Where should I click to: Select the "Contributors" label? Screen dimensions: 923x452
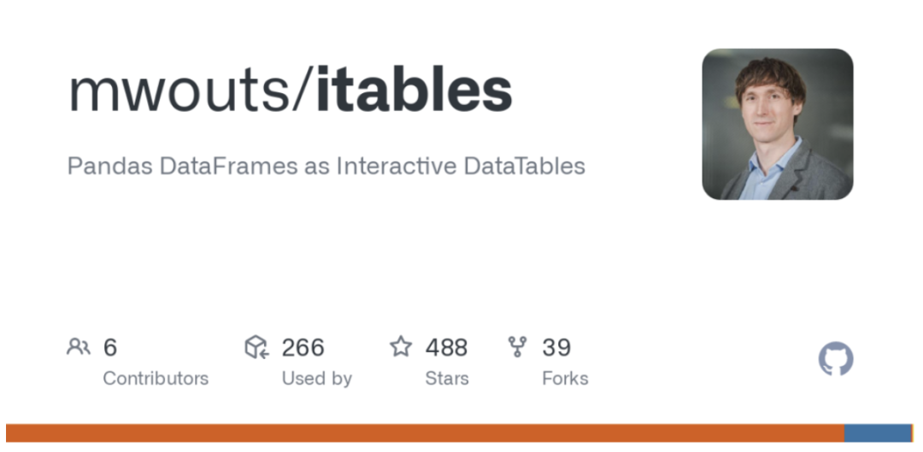(156, 379)
